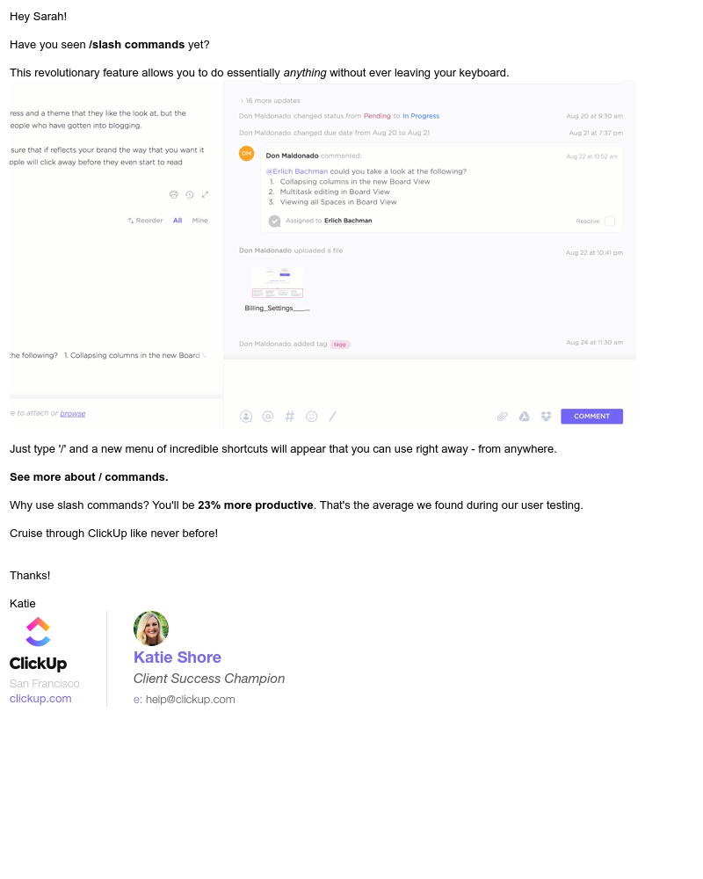Toggle the assigned comment checkmark circle
Screen dimensions: 703x879
(275, 222)
